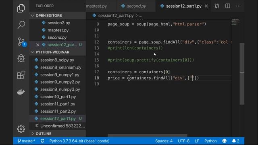Click line 17 containers = containers[0]
258x145 pixels.
(139, 72)
